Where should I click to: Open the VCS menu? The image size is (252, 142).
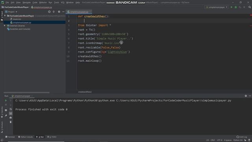63,3
